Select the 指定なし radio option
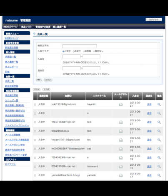This screenshot has width=168, height=196. click(94, 51)
